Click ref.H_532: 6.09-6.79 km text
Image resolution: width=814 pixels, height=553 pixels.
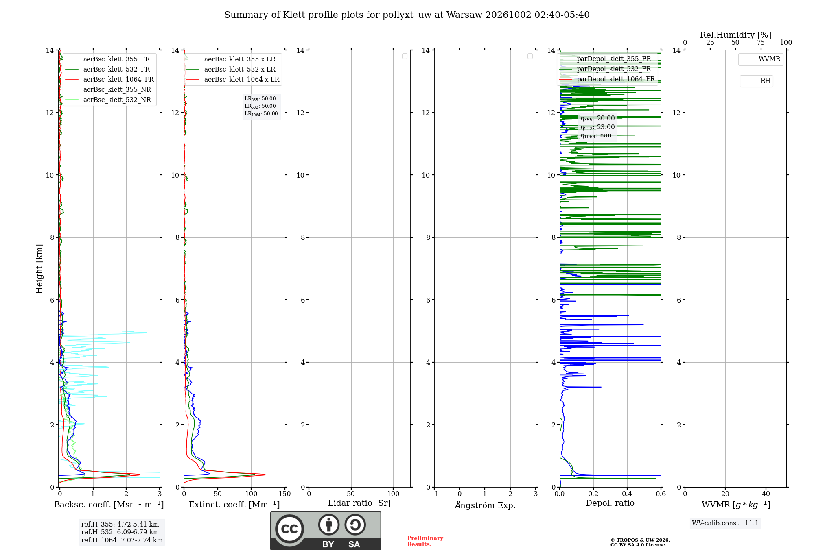(x=120, y=532)
